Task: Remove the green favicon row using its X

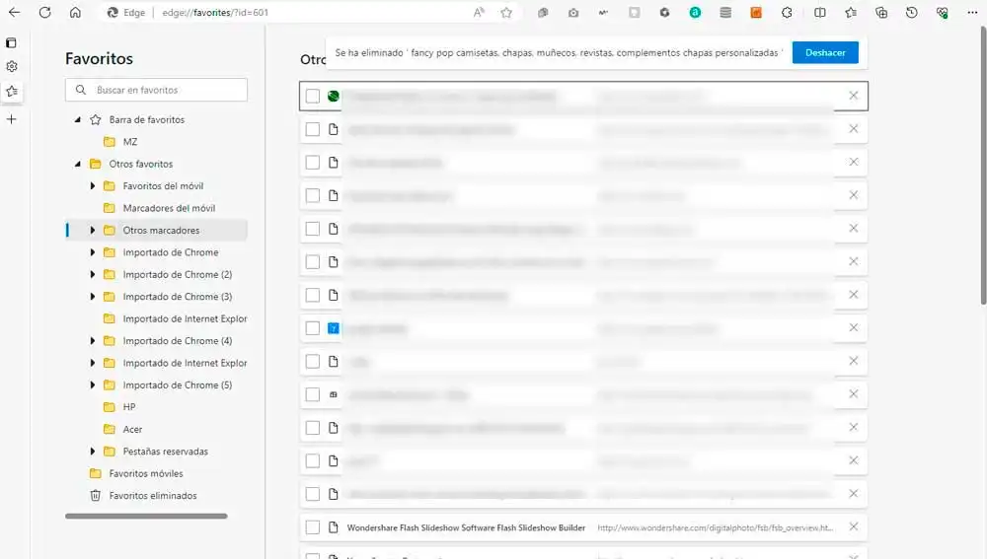Action: point(853,96)
